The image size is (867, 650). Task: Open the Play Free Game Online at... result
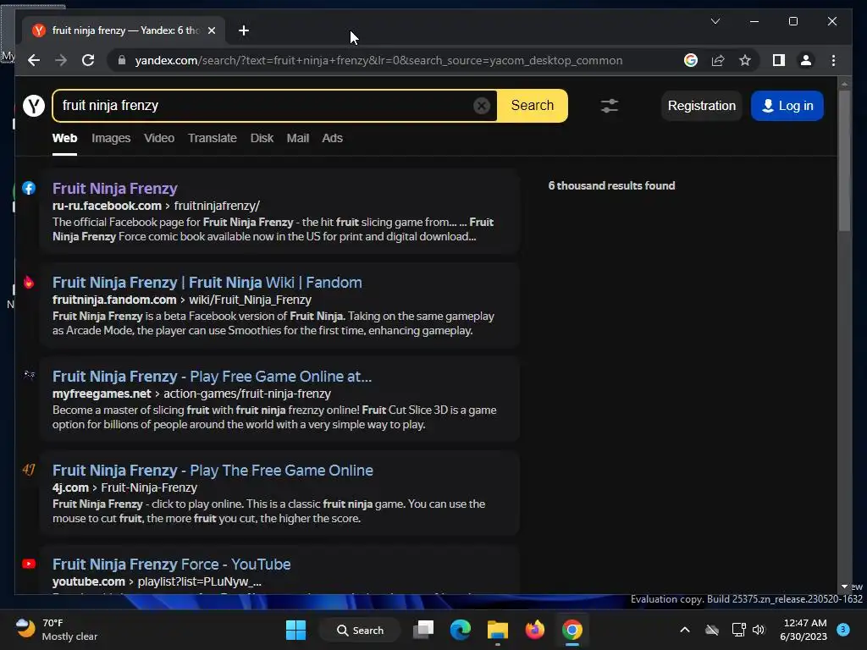point(213,377)
